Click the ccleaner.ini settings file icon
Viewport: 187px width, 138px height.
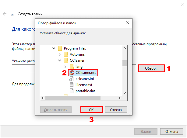(71, 79)
